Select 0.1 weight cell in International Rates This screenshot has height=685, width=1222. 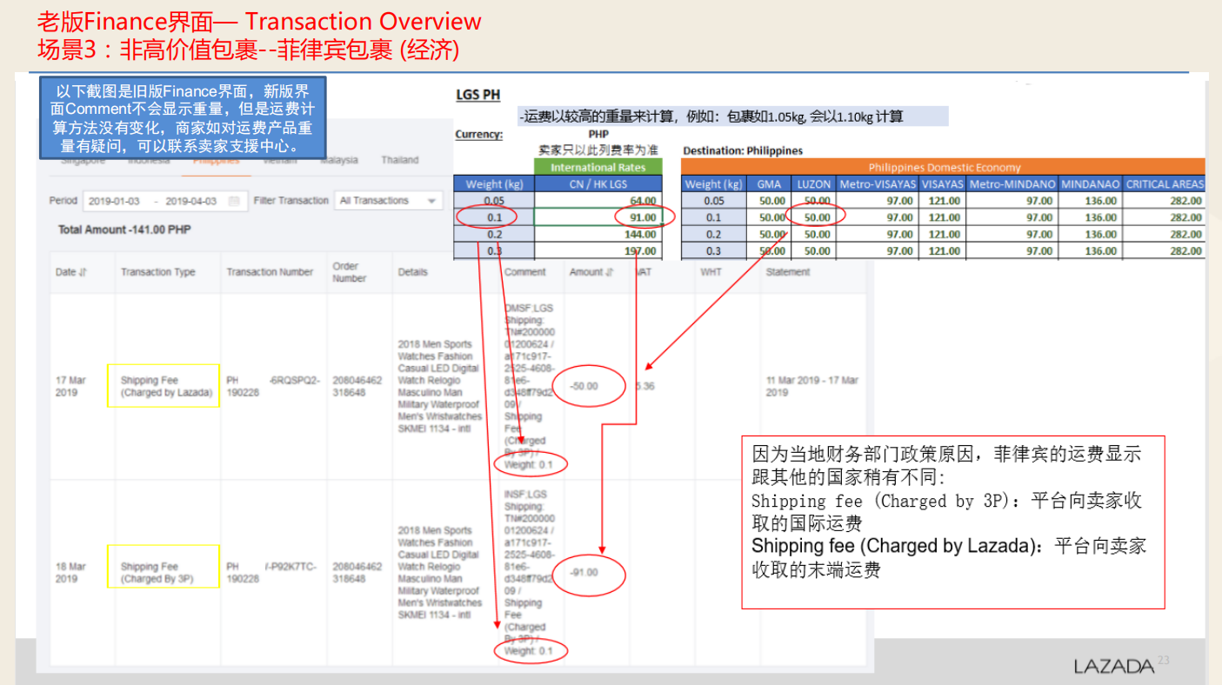pyautogui.click(x=493, y=217)
